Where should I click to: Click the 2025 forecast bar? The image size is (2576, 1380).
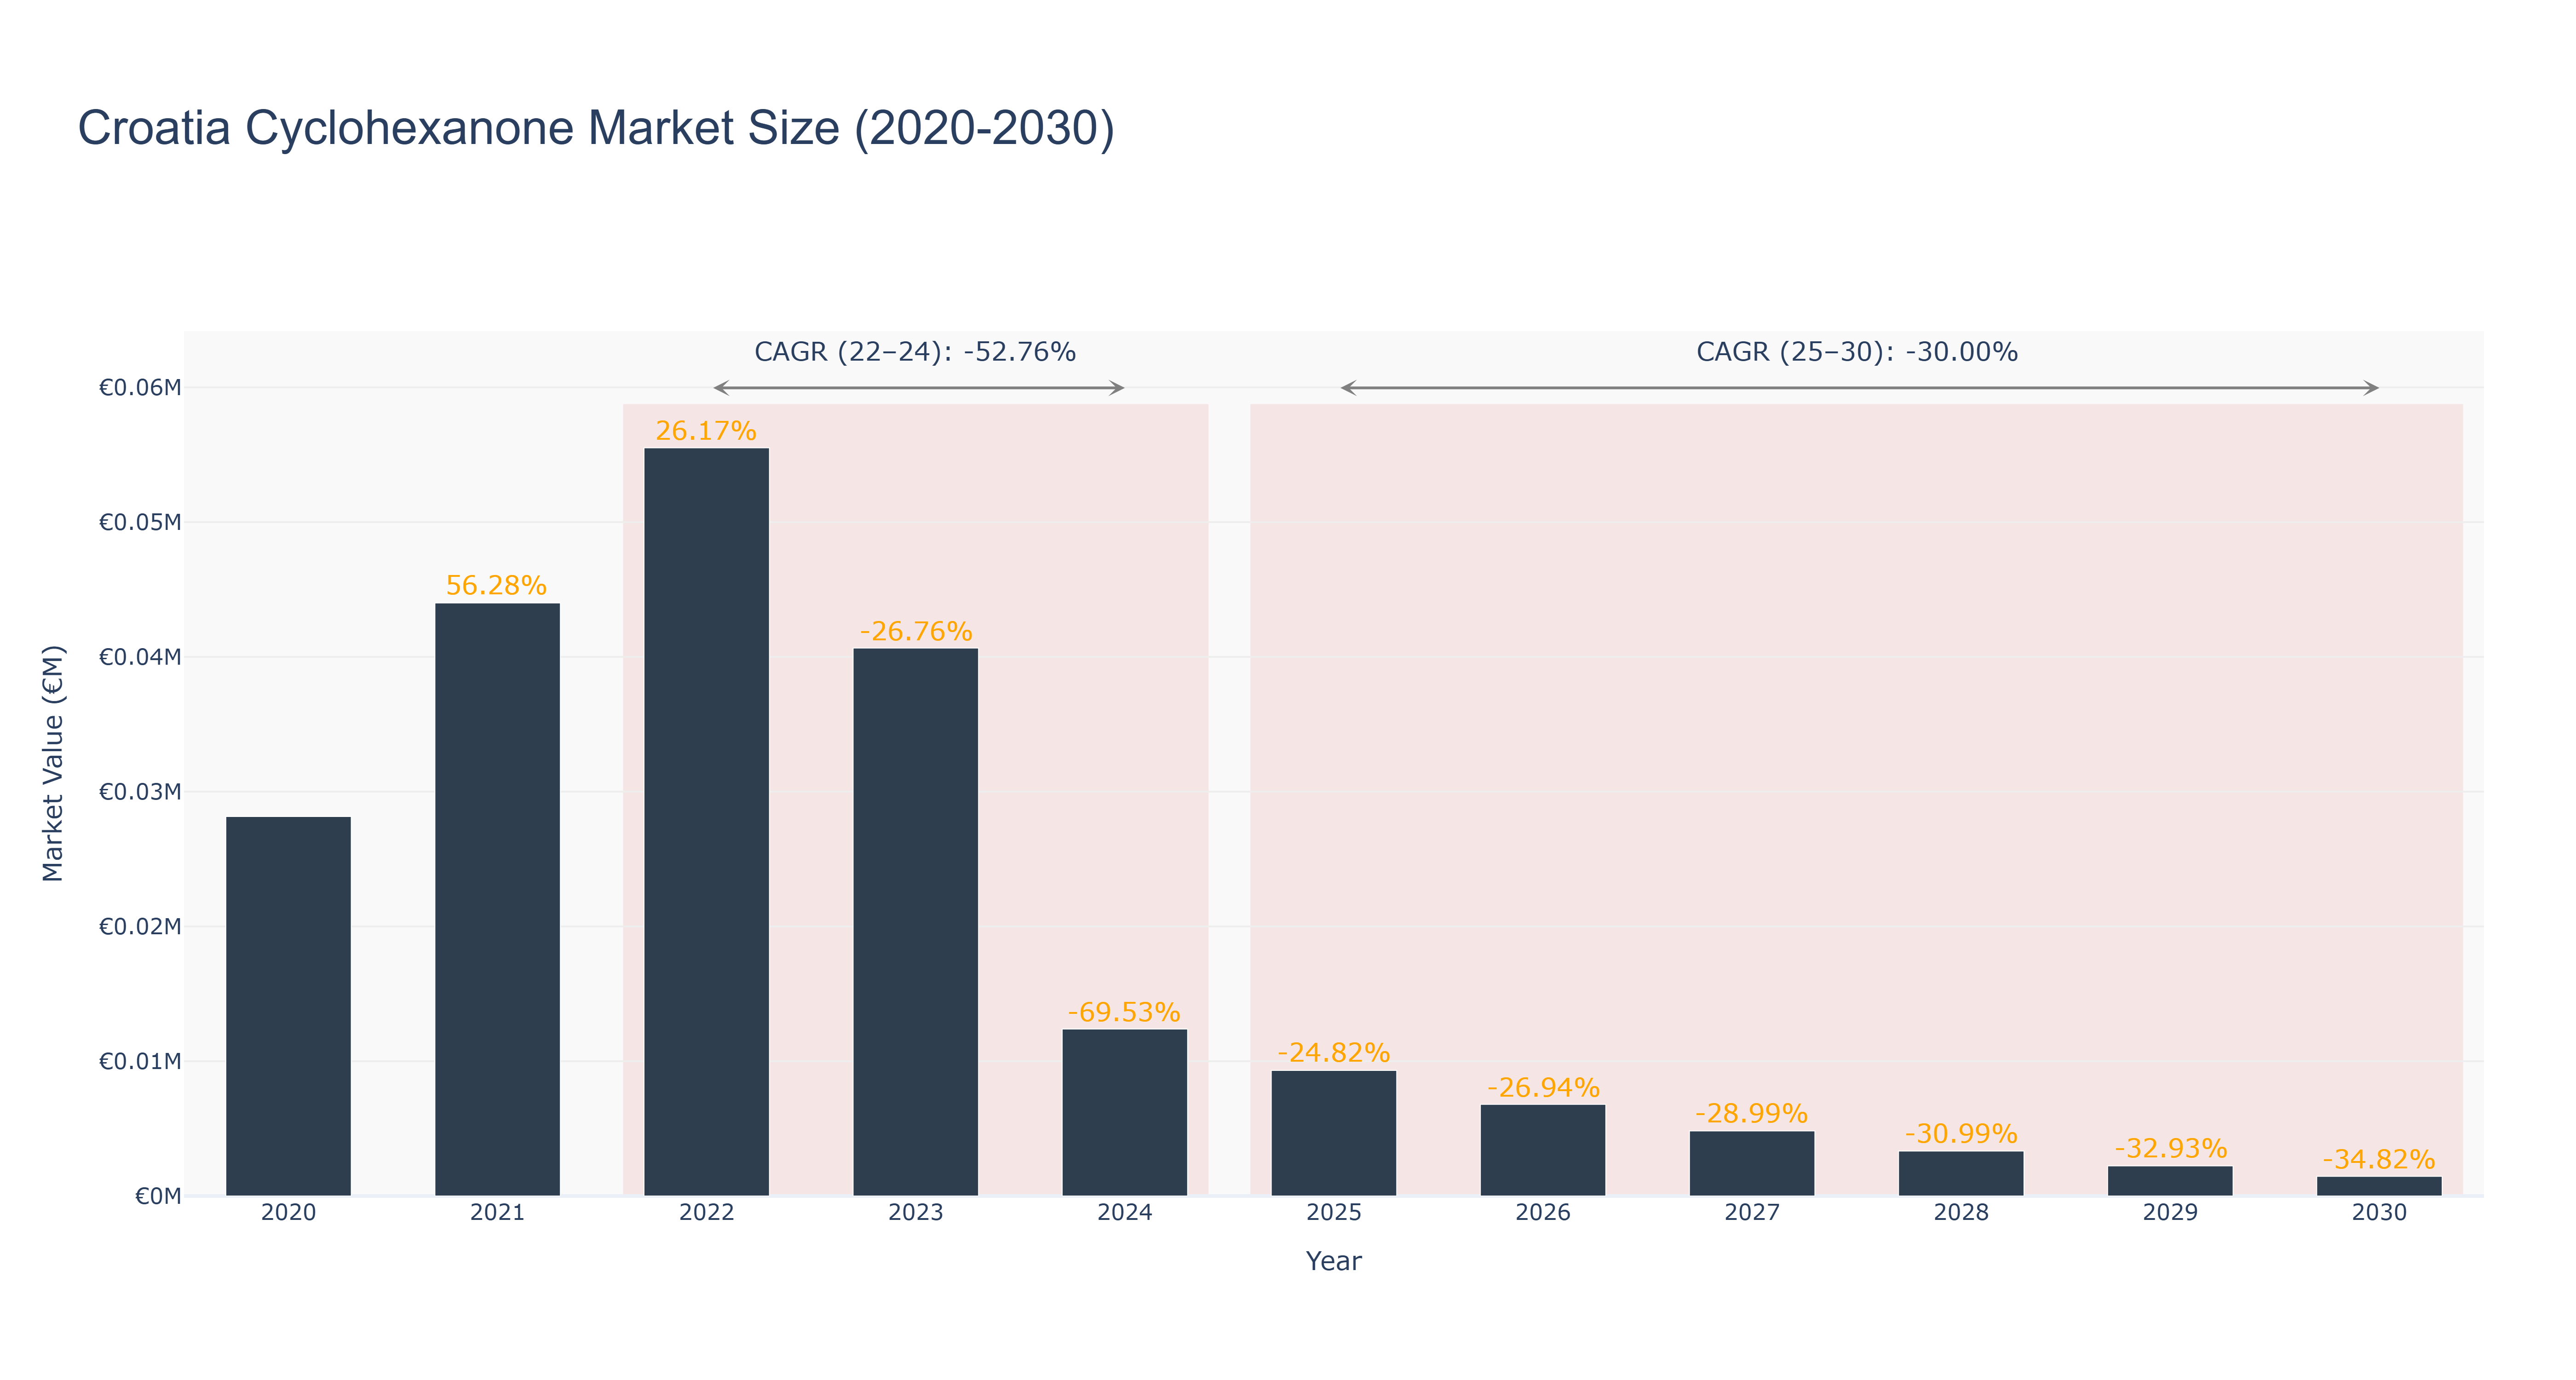pos(1333,1133)
